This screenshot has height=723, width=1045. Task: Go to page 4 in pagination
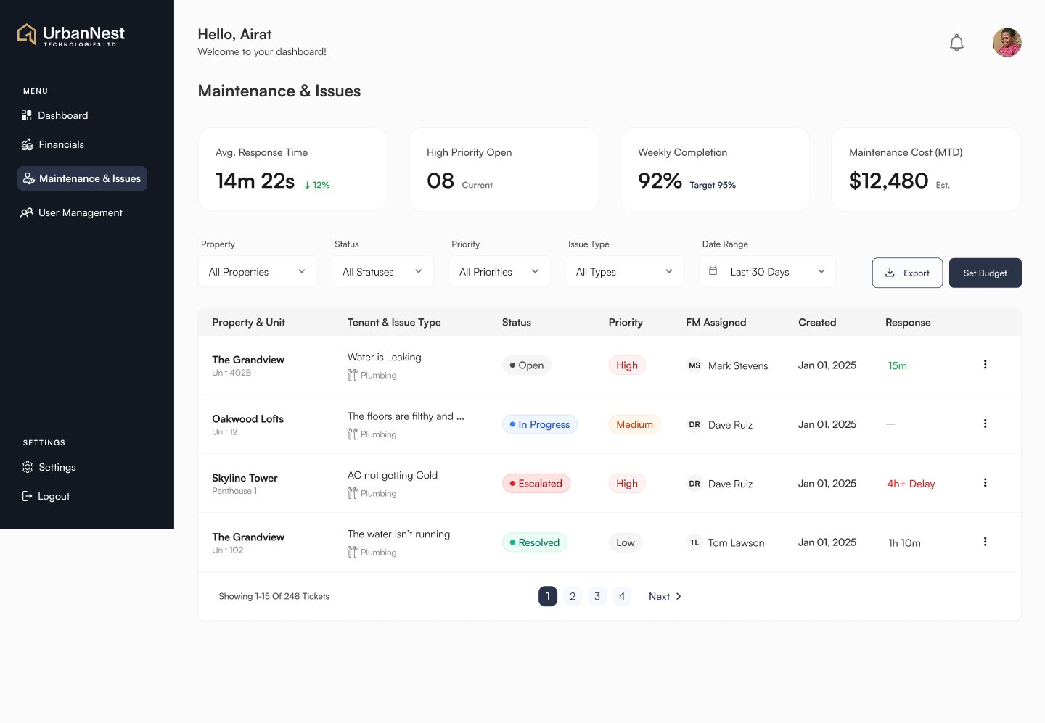point(622,596)
